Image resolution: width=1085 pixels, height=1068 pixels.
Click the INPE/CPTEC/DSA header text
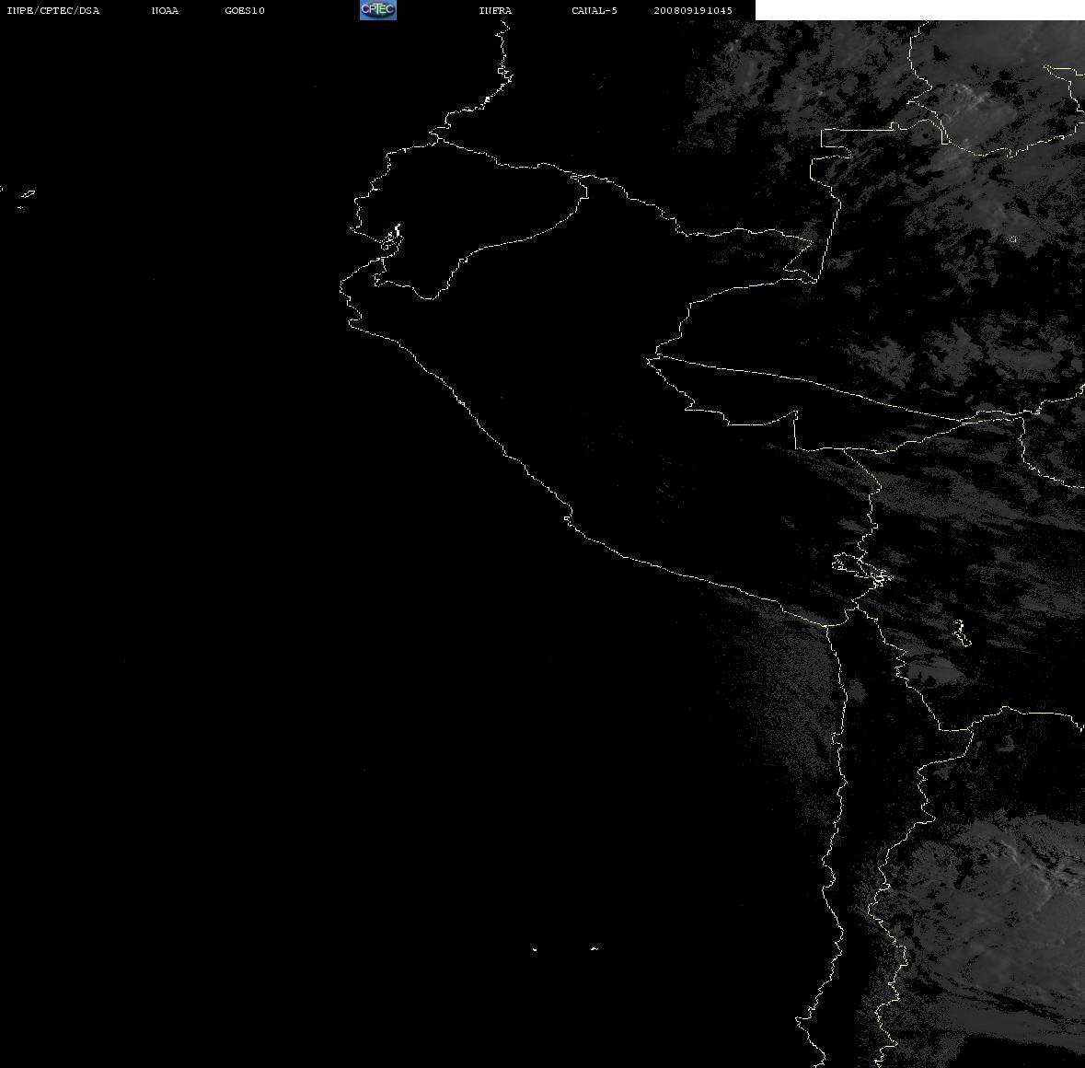[53, 10]
